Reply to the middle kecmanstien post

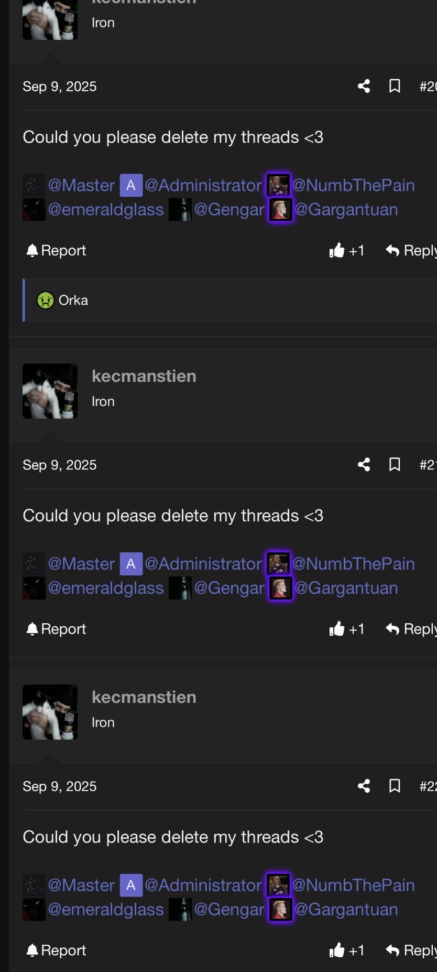click(x=411, y=629)
